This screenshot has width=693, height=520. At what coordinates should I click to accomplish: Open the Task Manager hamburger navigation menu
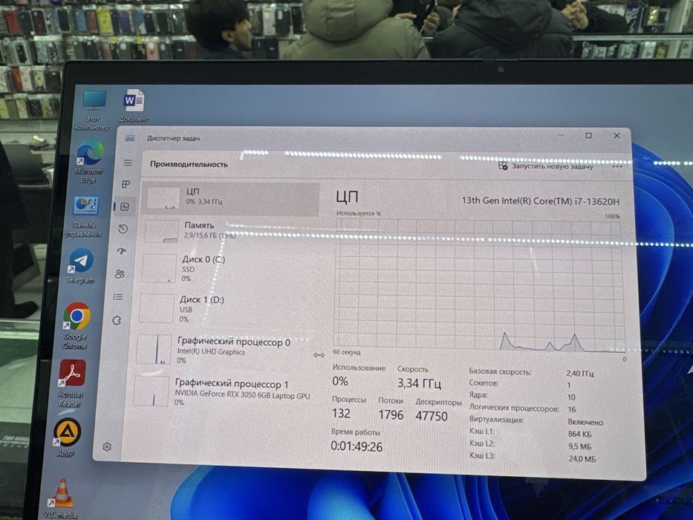coord(128,163)
